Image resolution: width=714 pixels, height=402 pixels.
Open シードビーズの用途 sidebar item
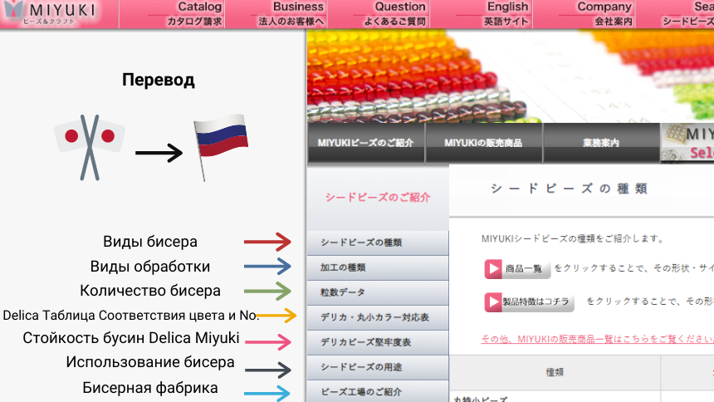378,367
